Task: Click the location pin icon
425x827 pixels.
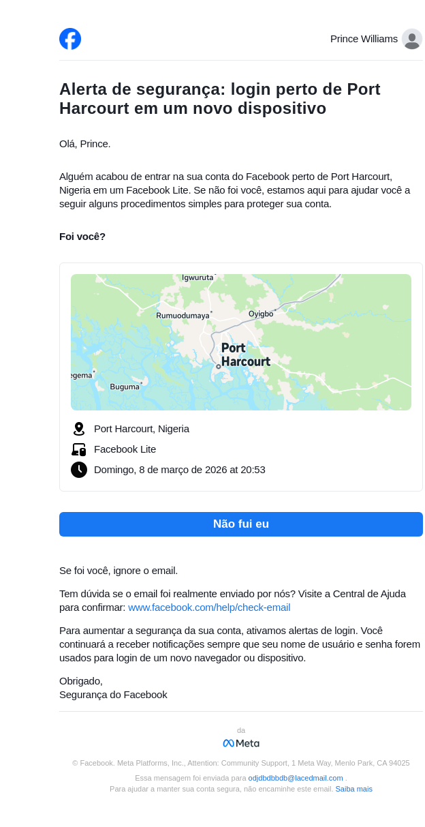Action: (x=79, y=429)
